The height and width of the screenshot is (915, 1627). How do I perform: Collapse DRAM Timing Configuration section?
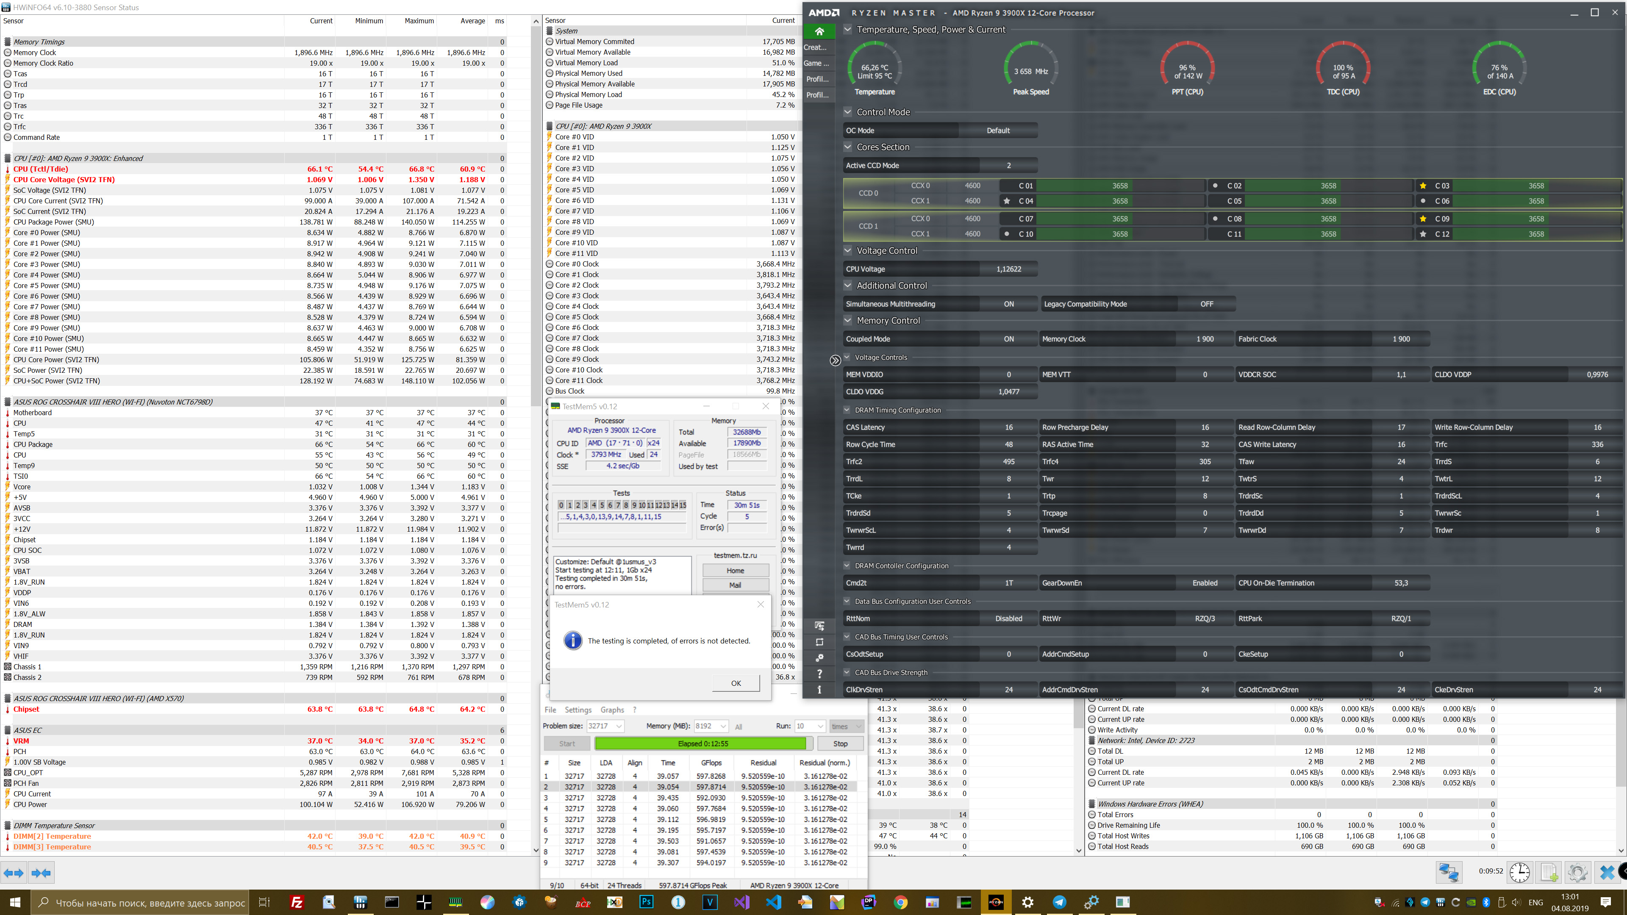point(847,410)
